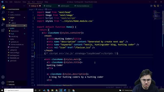Open _app.js in the file tree

tap(13, 23)
